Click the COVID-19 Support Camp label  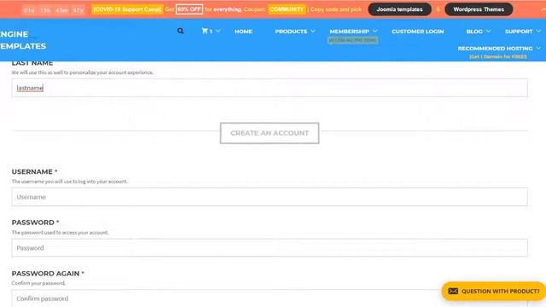(x=127, y=9)
